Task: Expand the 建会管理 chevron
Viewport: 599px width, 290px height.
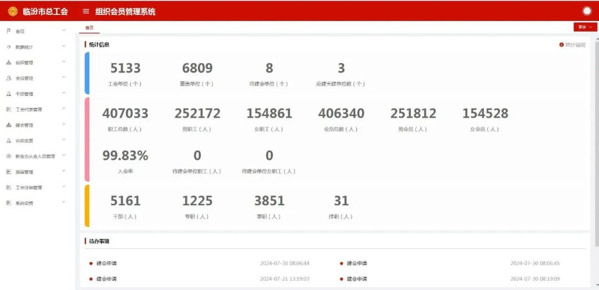Action: click(x=64, y=124)
